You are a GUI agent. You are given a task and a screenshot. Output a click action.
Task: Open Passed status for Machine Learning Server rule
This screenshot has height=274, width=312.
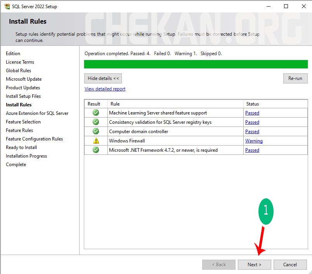point(252,113)
